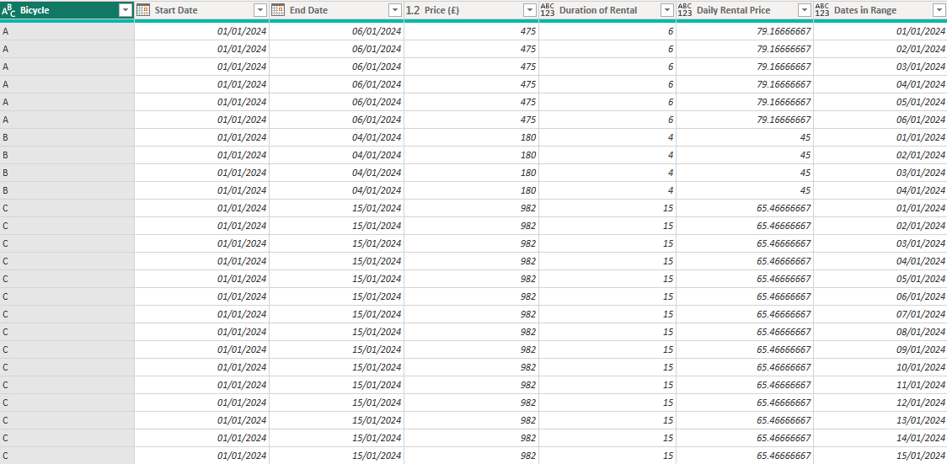
Task: Click the date type icon on Start Date column
Action: (x=143, y=10)
